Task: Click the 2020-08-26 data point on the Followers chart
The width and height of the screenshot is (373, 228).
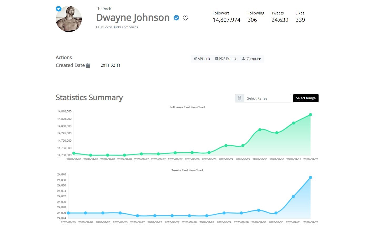Action: (x=74, y=153)
